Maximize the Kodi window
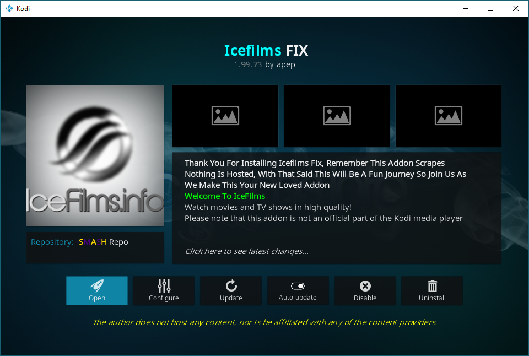Screen dimensions: 529x356 click(x=490, y=8)
